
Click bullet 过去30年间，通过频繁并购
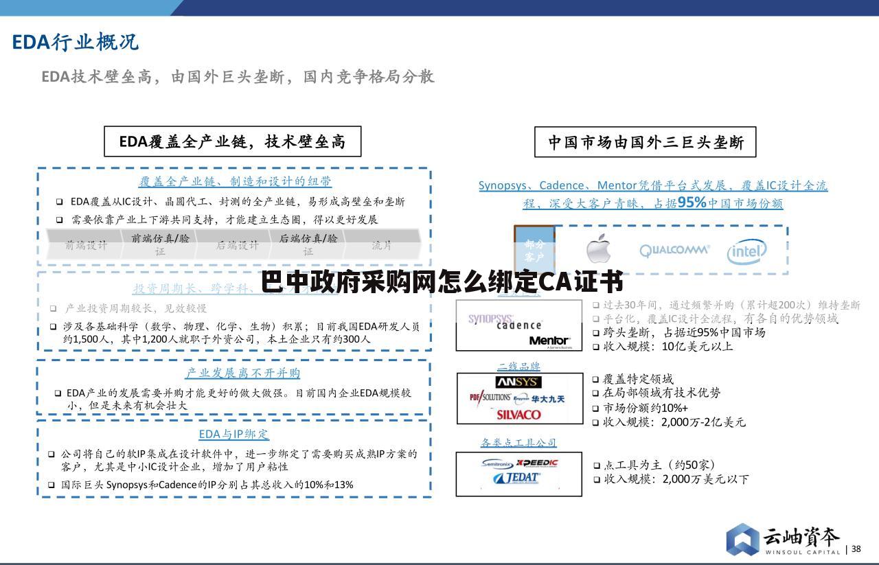click(727, 305)
